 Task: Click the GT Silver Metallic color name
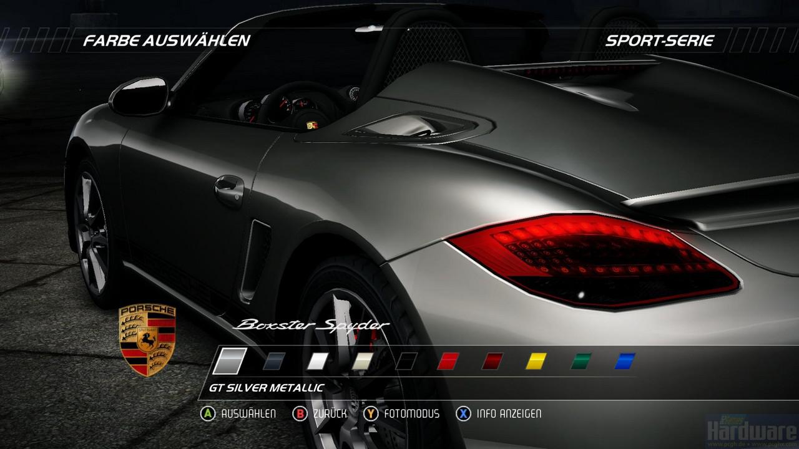(267, 388)
